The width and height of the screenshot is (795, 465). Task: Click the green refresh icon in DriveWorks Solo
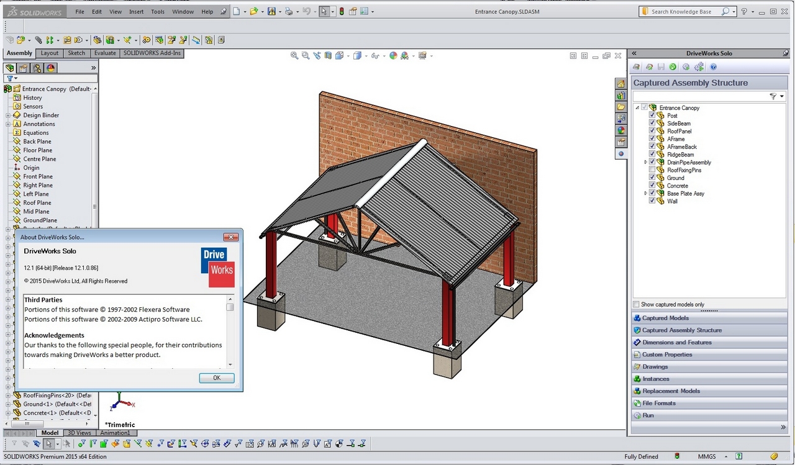[673, 66]
